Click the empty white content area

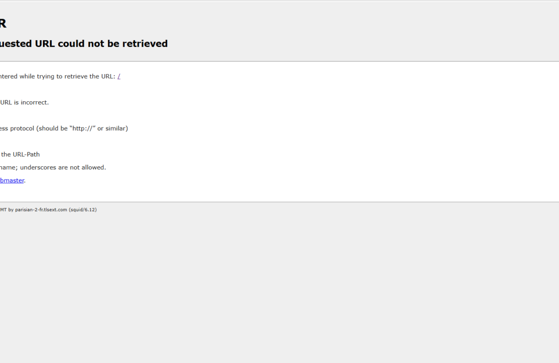click(x=339, y=132)
